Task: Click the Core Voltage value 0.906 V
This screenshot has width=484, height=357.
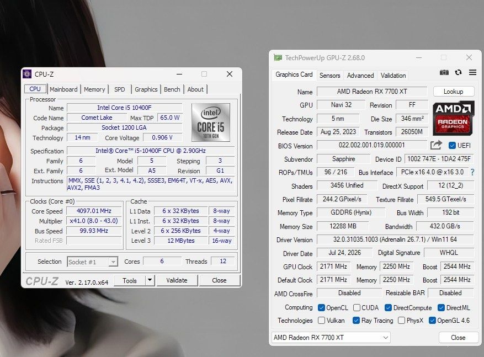Action: coord(162,137)
